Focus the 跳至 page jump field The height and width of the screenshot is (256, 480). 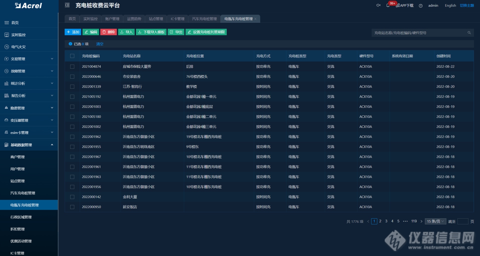tap(463, 221)
